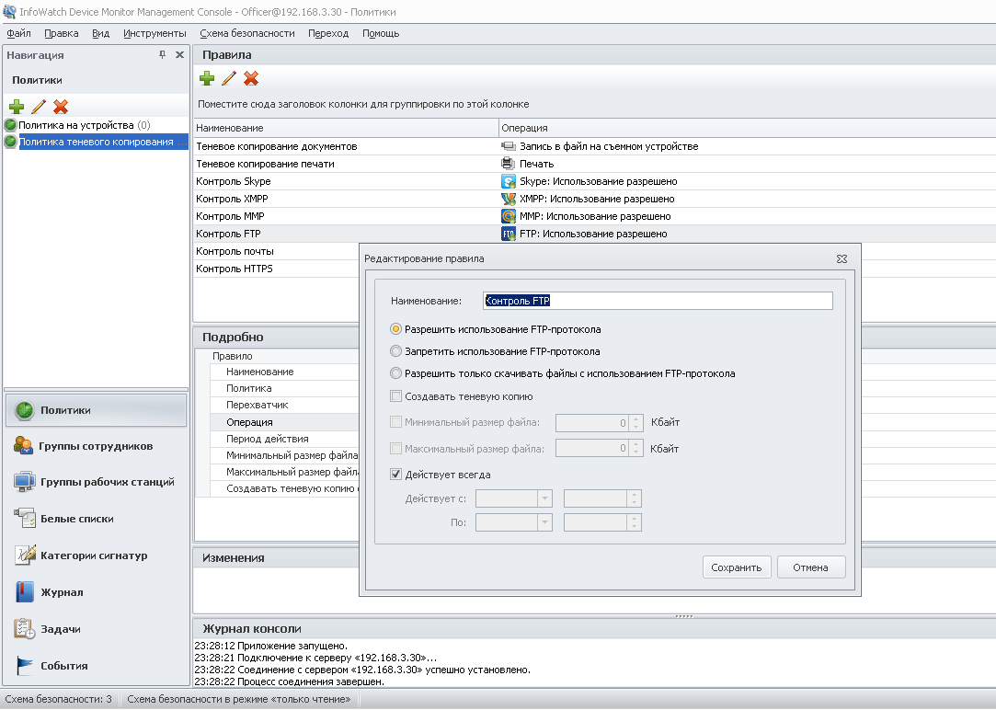Click the Skype icon in Операция column
This screenshot has width=996, height=710.
[x=509, y=181]
